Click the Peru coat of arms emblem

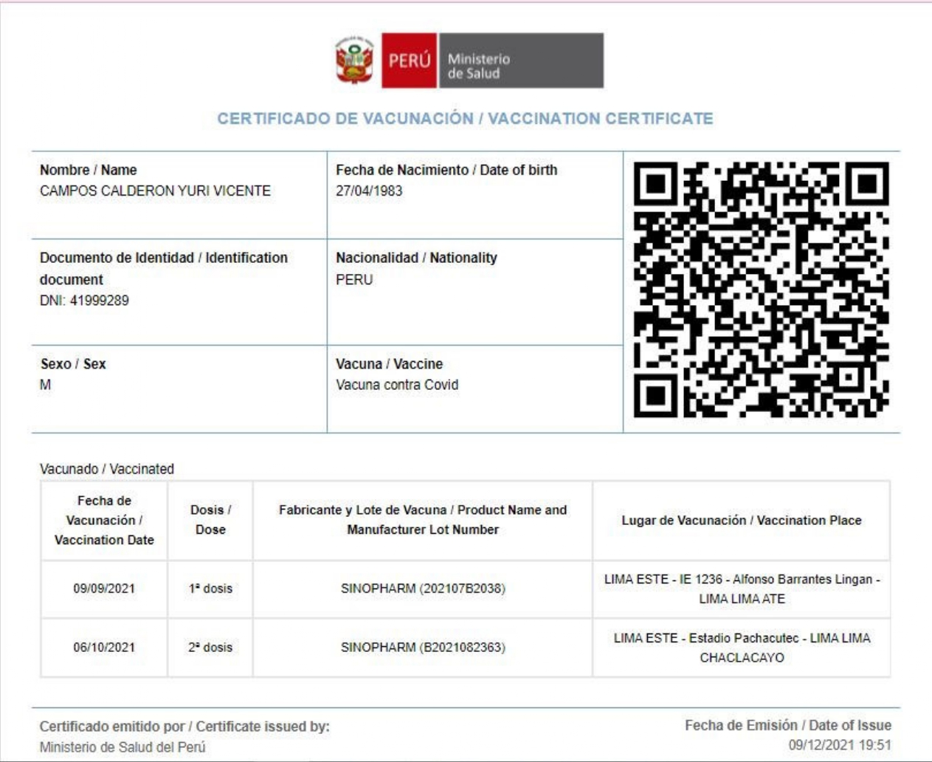pyautogui.click(x=355, y=61)
